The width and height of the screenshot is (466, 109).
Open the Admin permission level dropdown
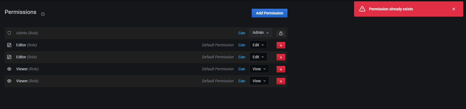(261, 33)
